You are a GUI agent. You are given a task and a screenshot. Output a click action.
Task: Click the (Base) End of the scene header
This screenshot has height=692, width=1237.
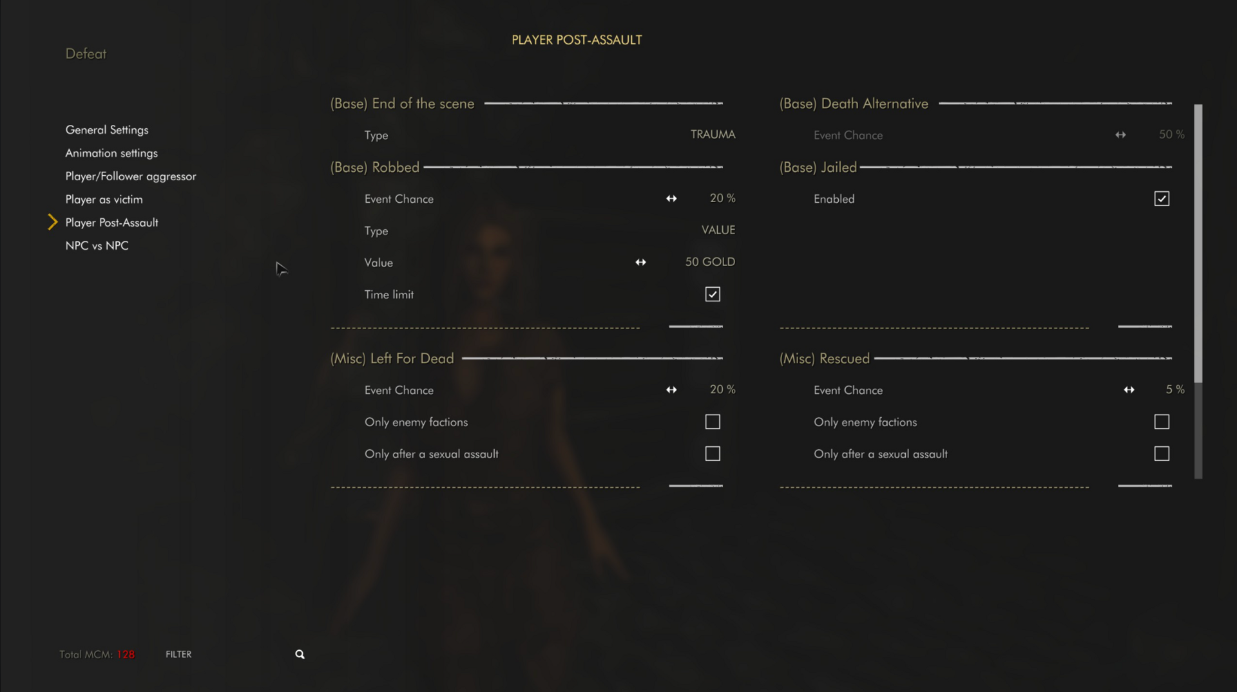click(x=402, y=104)
